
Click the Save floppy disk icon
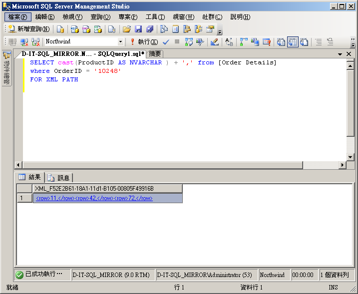[138, 29]
